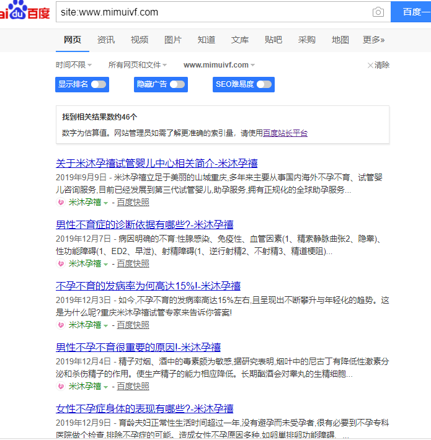
Task: Click the 百度一下 search button
Action: tap(411, 12)
